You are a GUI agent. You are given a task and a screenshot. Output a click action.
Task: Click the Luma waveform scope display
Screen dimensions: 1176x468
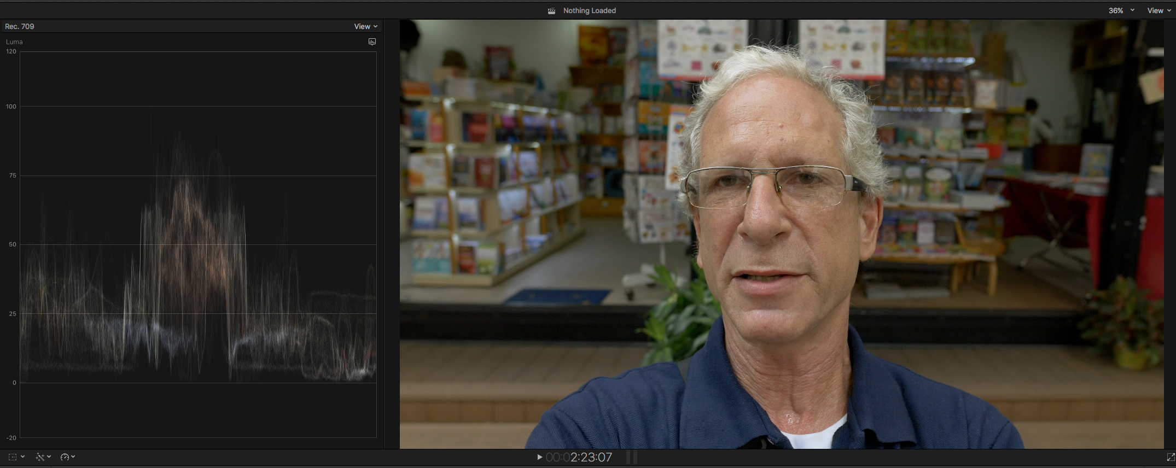tap(198, 244)
